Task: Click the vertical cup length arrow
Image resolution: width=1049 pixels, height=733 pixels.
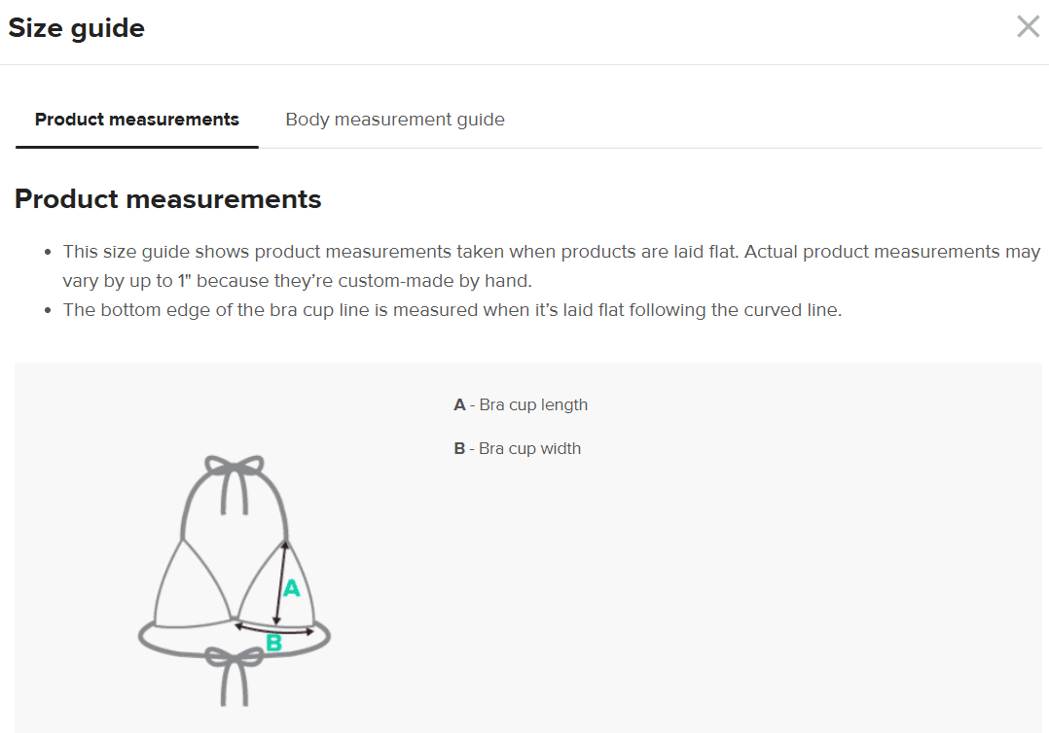Action: pos(280,581)
